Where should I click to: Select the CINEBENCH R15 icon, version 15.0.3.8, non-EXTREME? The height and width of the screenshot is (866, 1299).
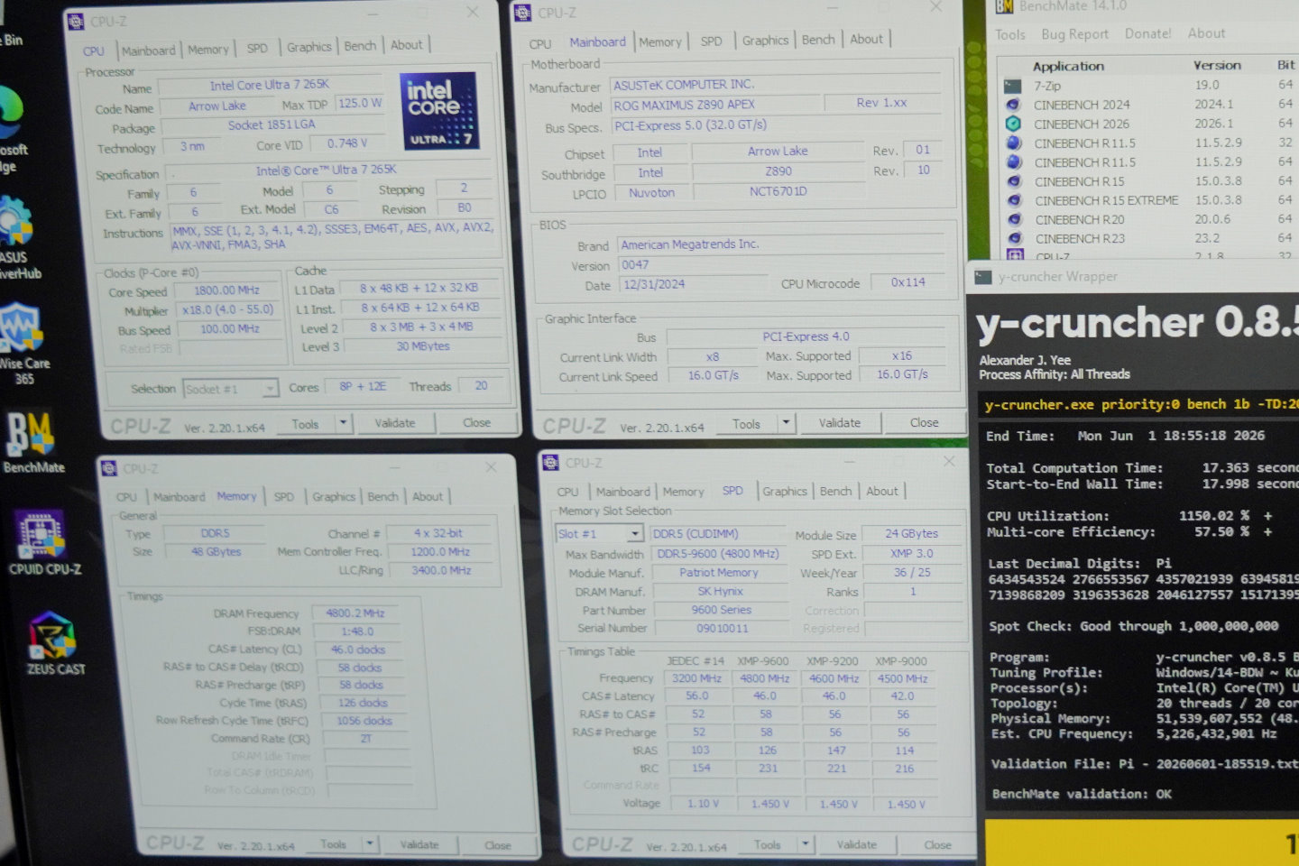1014,181
